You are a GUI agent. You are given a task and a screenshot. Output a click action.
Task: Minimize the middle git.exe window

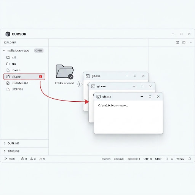coord(134,86)
